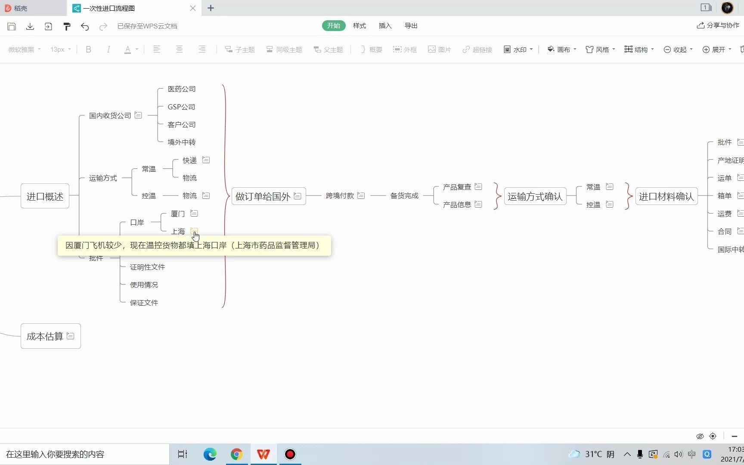This screenshot has width=744, height=465.
Task: Click the locate-center target icon
Action: tap(713, 436)
